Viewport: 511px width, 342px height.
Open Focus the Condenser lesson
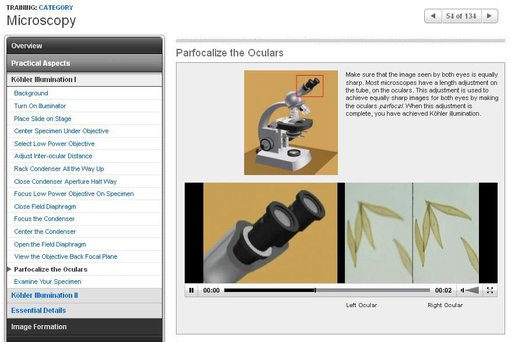click(x=44, y=219)
